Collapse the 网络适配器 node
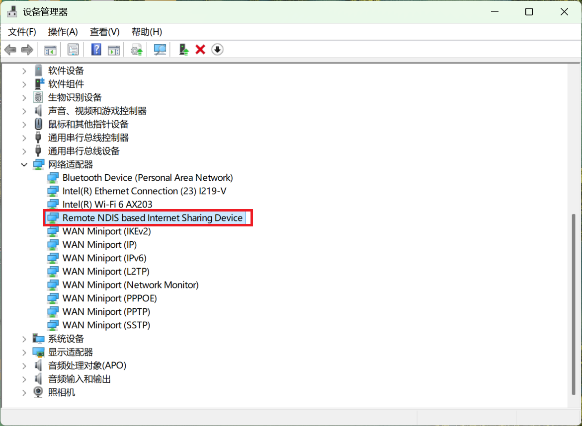Image resolution: width=582 pixels, height=426 pixels. click(x=24, y=165)
